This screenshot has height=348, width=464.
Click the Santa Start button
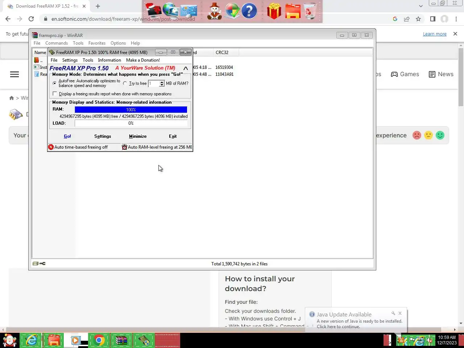(10, 340)
